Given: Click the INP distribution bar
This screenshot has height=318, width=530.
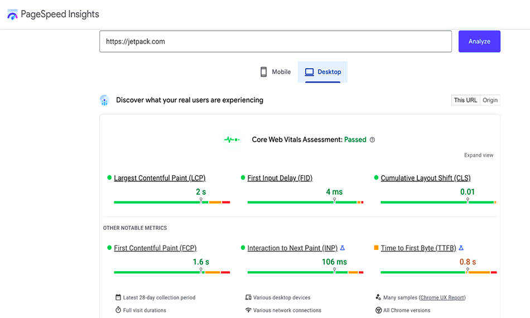Looking at the screenshot, I should pos(306,272).
